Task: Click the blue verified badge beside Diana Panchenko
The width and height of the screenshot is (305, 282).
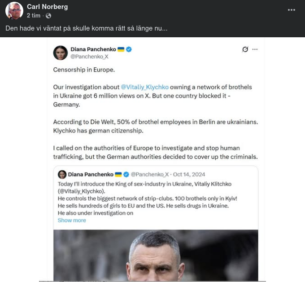Action: pyautogui.click(x=129, y=49)
